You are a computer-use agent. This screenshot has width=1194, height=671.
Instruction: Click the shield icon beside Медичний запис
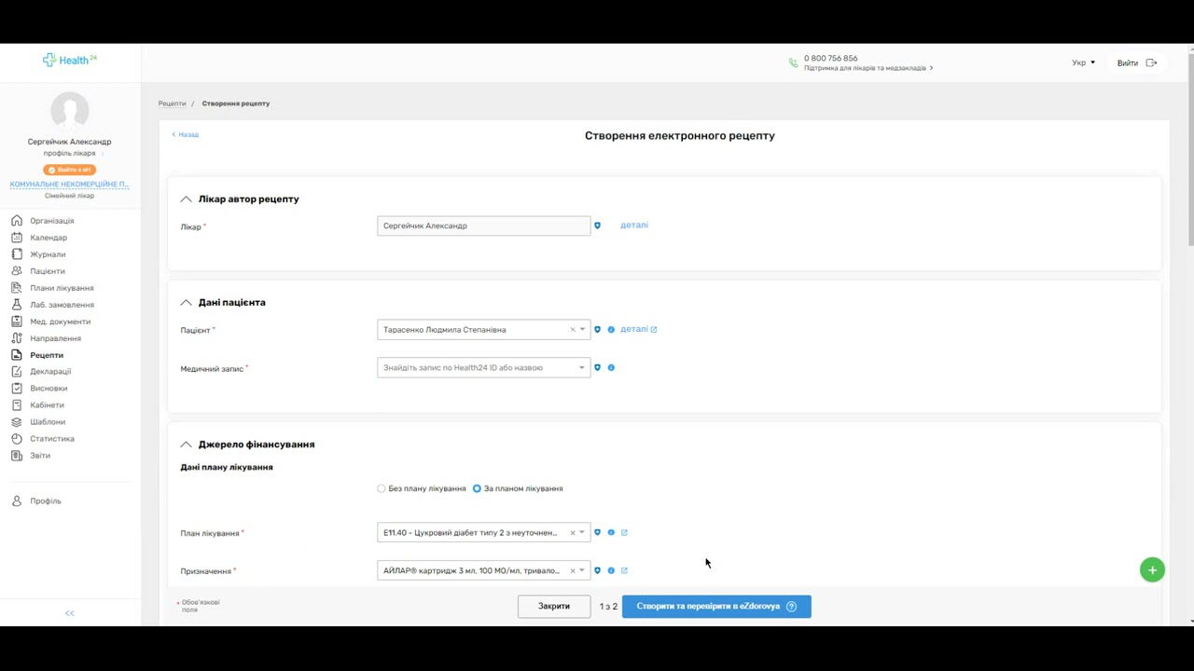click(597, 367)
